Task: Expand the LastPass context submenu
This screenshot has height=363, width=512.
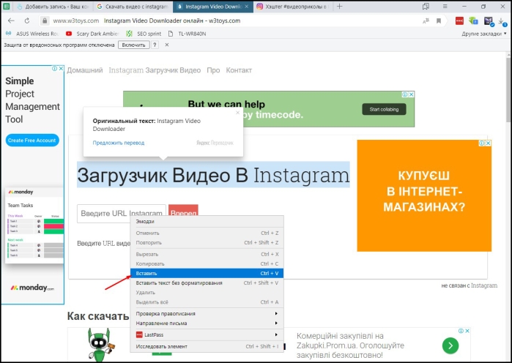Action: point(207,334)
